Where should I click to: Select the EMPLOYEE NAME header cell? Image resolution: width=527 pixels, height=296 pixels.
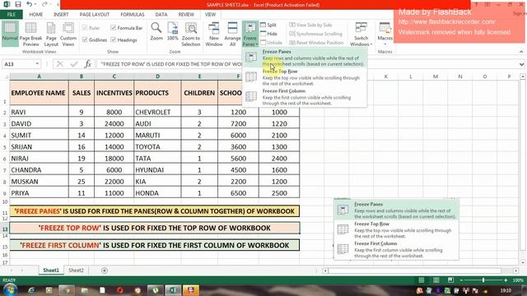(x=40, y=93)
